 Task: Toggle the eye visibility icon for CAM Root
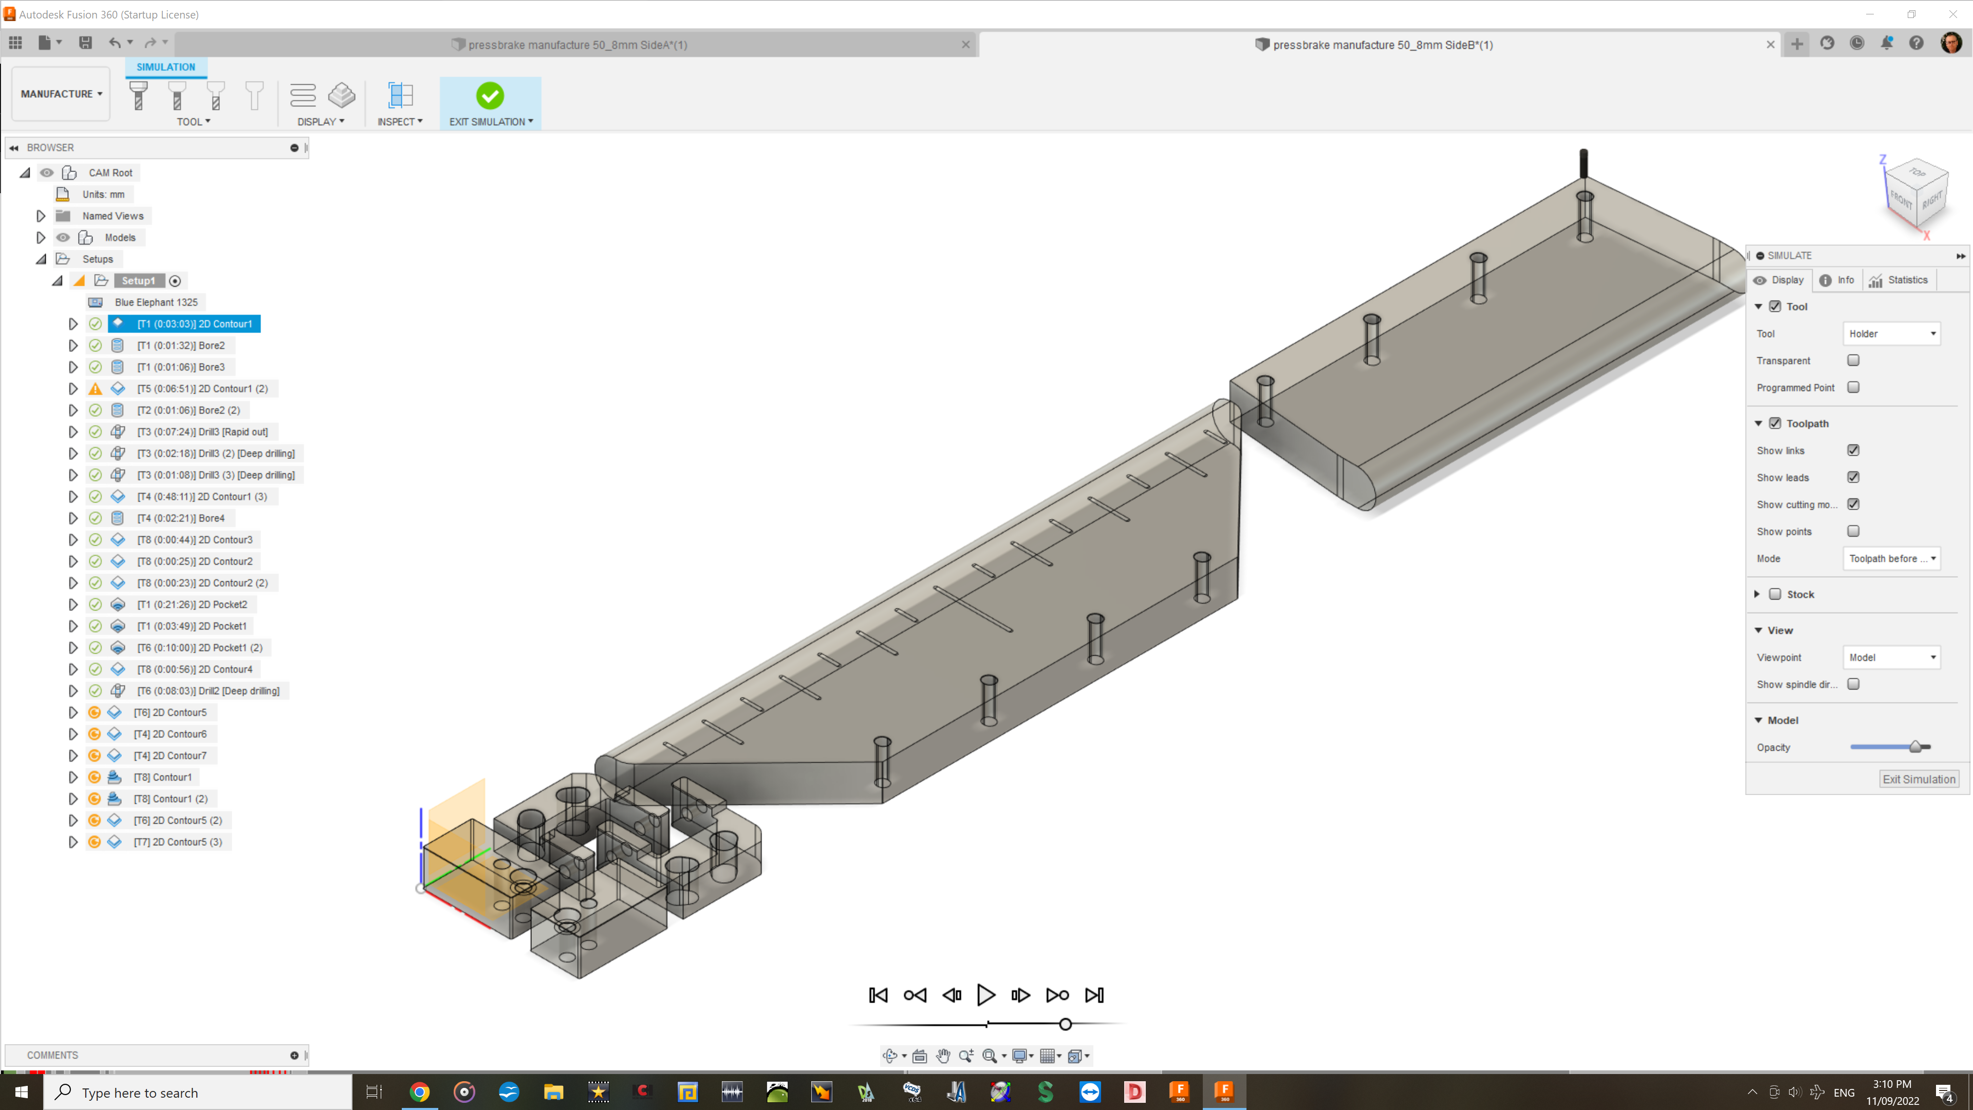[47, 172]
